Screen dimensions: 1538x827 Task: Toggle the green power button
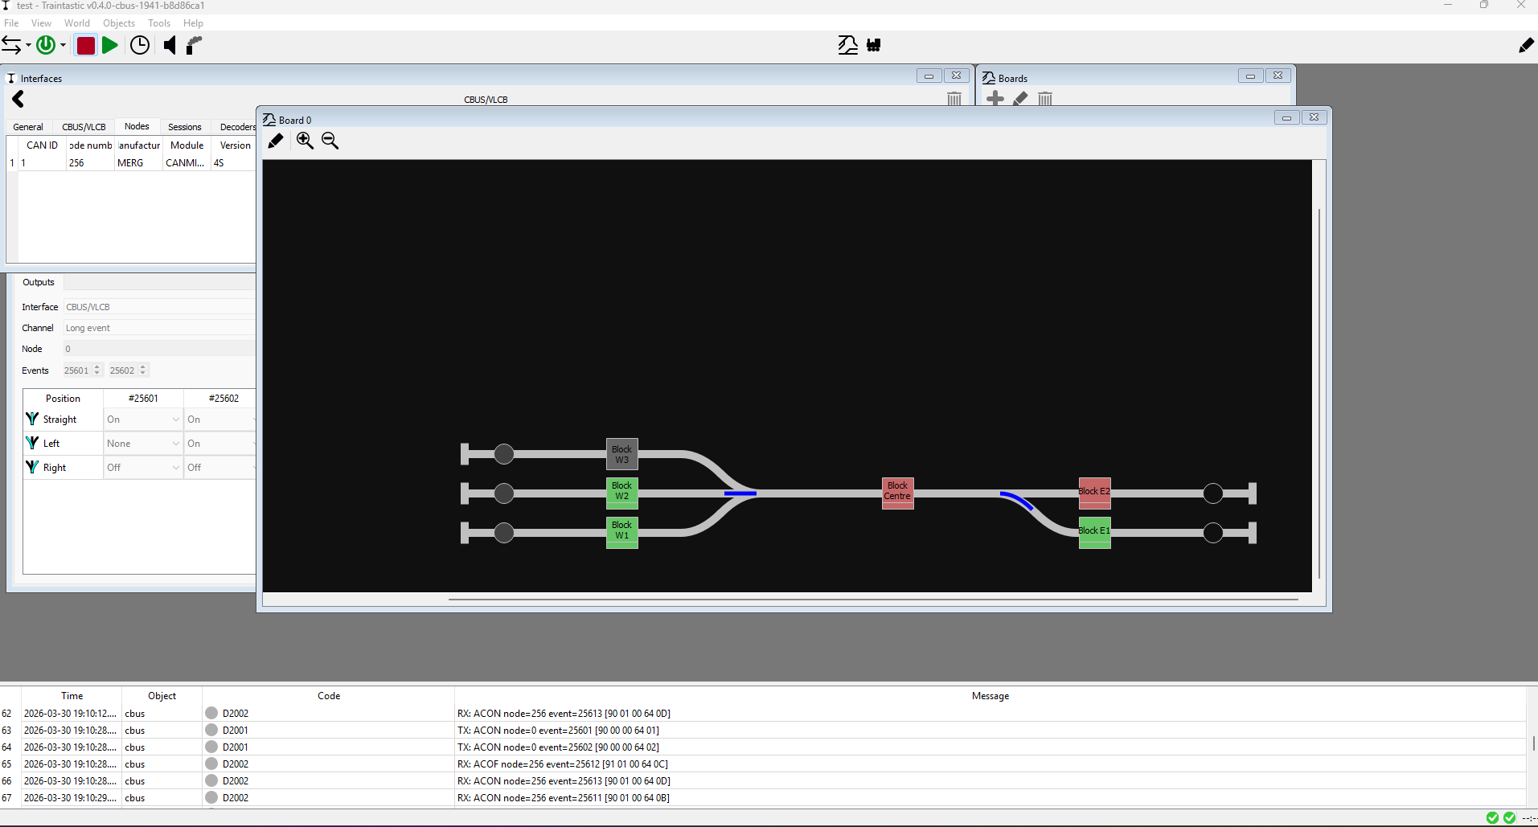coord(46,46)
